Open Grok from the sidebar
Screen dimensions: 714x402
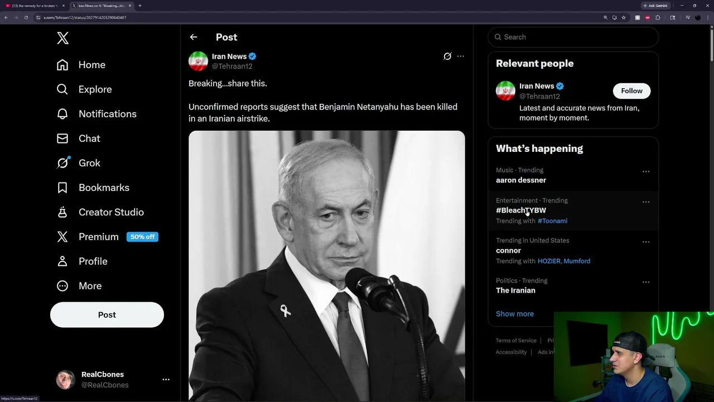pos(78,163)
